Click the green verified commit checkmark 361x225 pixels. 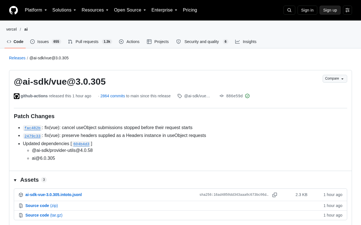(x=247, y=96)
